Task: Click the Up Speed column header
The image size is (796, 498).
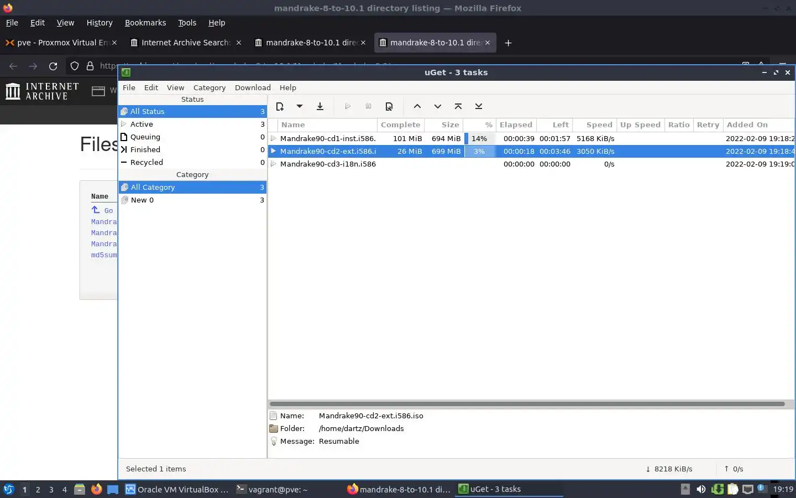Action: point(640,124)
